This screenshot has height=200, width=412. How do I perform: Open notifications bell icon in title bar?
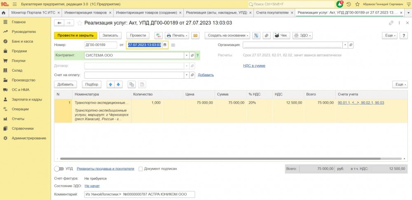click(339, 4)
